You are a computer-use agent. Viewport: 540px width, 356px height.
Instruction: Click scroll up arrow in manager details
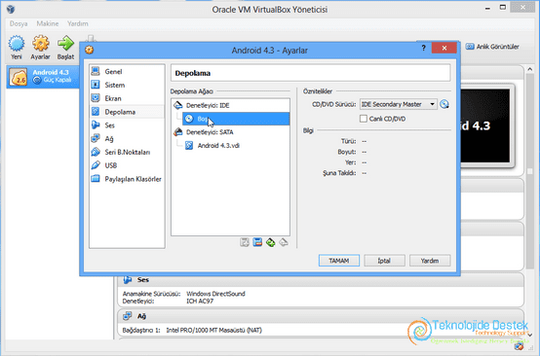530,69
